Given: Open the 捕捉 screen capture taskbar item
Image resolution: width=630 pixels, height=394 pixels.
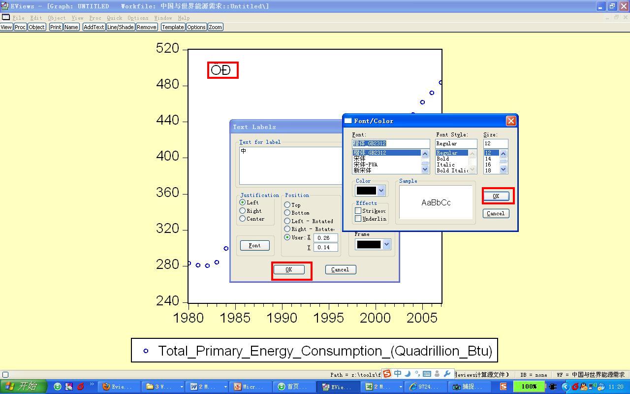Looking at the screenshot, I should tap(470, 387).
